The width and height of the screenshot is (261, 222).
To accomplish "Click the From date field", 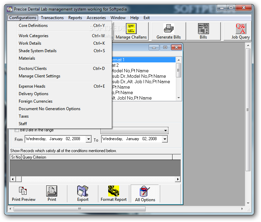I will click(x=58, y=139).
